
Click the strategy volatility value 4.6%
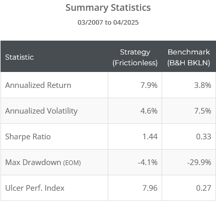149,111
